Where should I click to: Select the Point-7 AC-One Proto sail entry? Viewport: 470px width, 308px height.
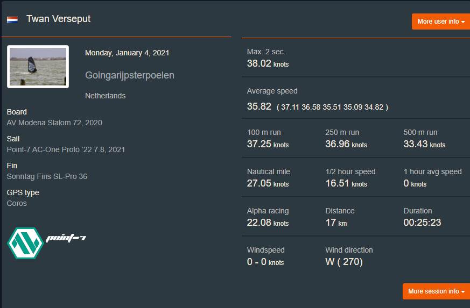pyautogui.click(x=66, y=149)
